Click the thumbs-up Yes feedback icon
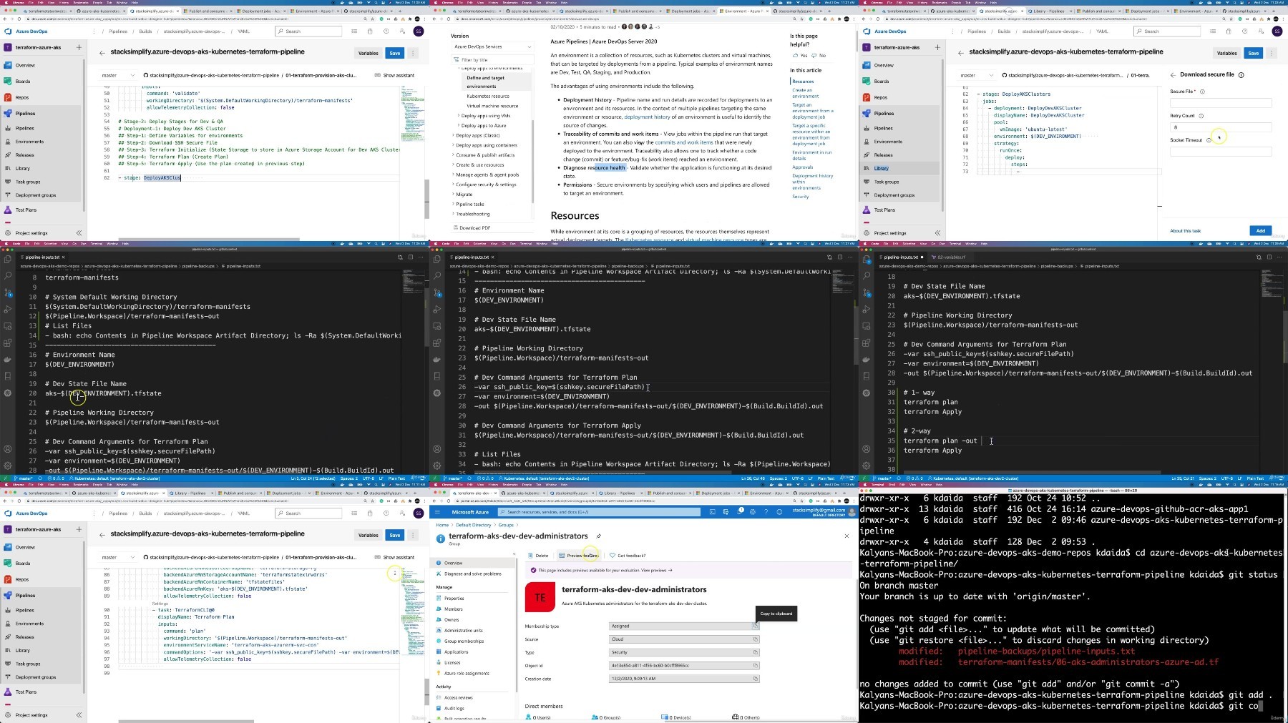The height and width of the screenshot is (723, 1288). coord(794,55)
